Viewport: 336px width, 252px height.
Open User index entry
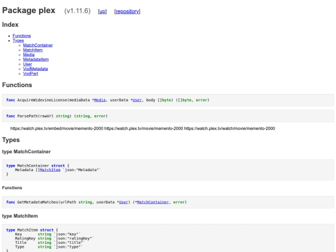pyautogui.click(x=27, y=64)
